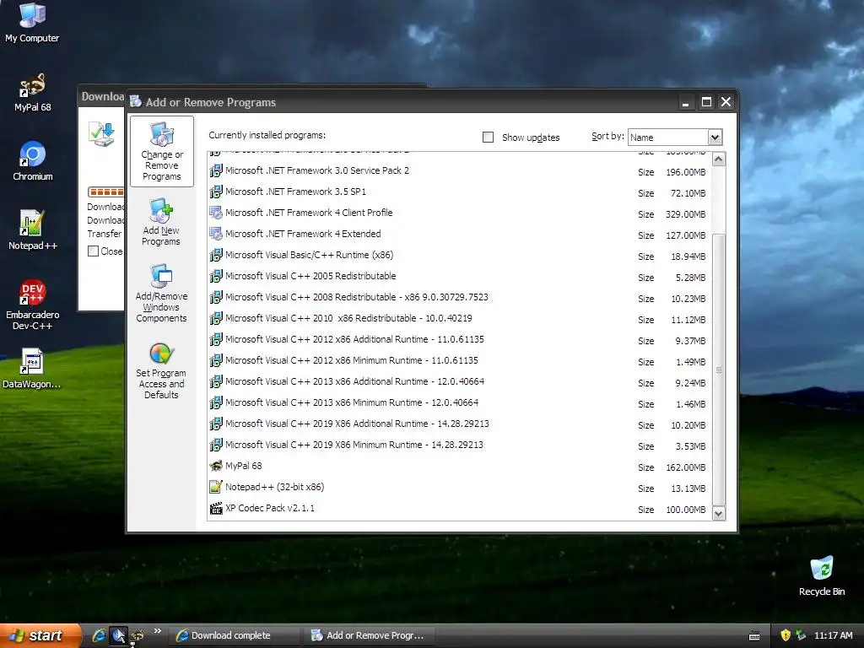The height and width of the screenshot is (648, 864).
Task: Click the scrollbar down arrow
Action: point(719,514)
